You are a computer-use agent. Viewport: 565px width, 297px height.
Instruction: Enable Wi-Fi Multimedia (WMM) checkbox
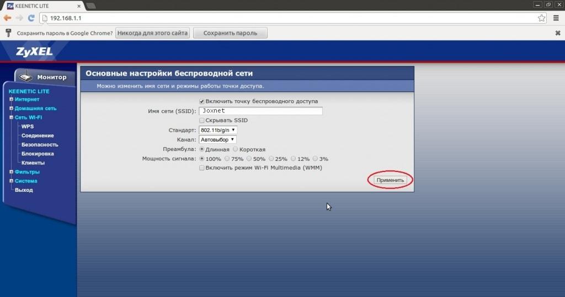pyautogui.click(x=202, y=168)
